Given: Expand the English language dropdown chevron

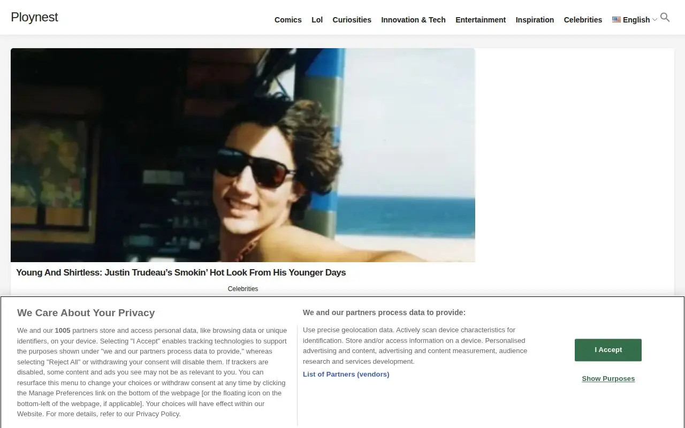Looking at the screenshot, I should [x=654, y=20].
